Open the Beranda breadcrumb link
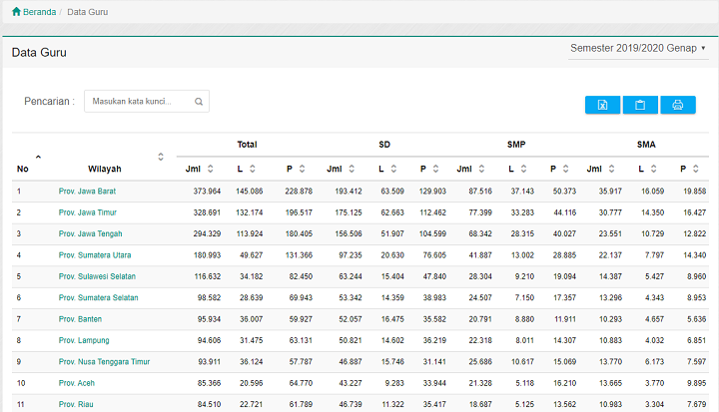This screenshot has height=412, width=719. pos(39,12)
